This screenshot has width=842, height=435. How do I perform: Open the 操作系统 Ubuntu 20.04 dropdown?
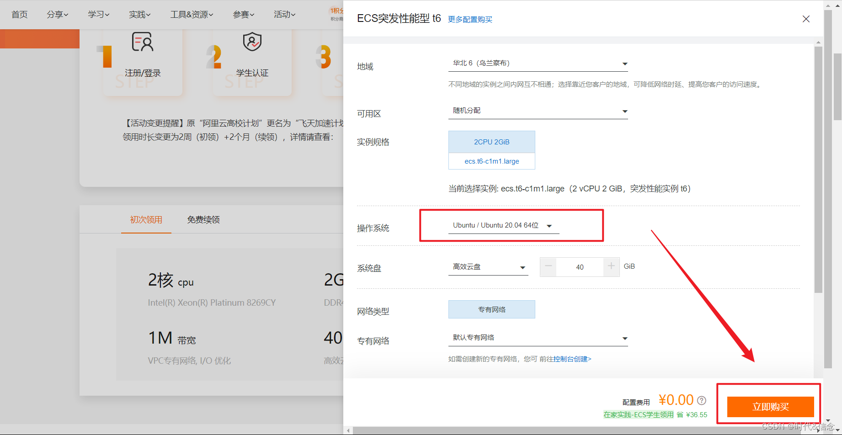[504, 225]
